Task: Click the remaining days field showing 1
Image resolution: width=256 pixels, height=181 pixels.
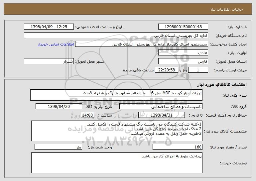Action: pyautogui.click(x=198, y=70)
